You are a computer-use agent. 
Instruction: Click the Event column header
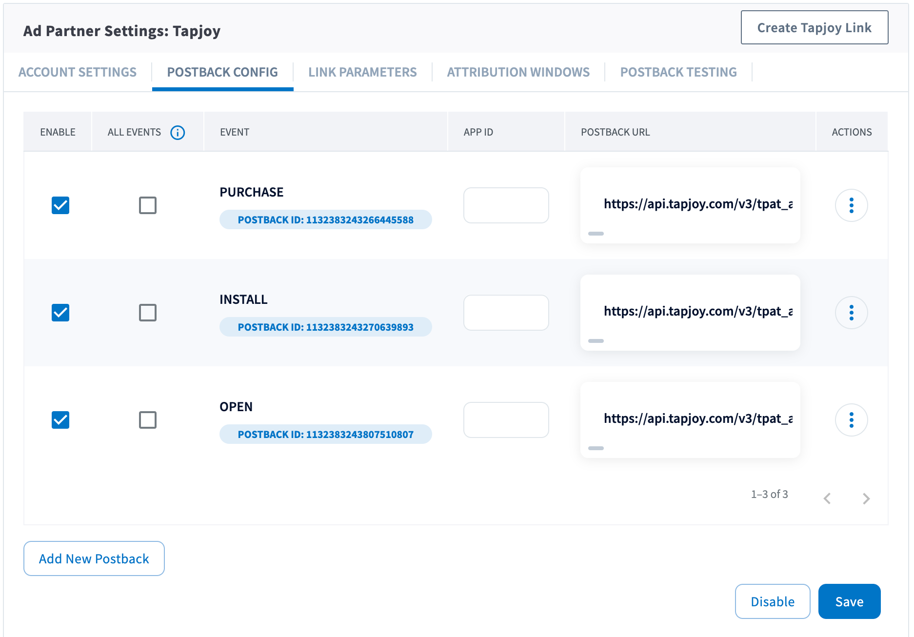tap(235, 132)
